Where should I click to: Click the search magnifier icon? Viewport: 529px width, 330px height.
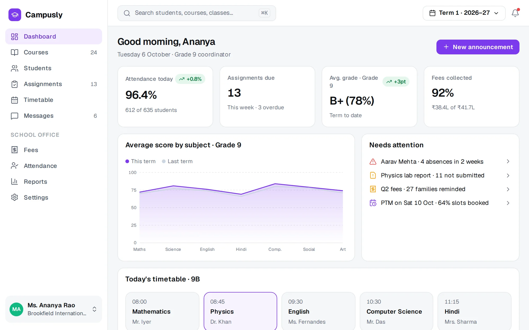[x=127, y=13]
